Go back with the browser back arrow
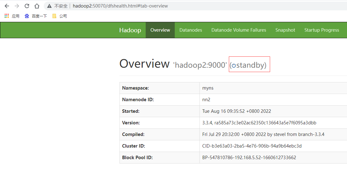The image size is (347, 172). pos(7,6)
